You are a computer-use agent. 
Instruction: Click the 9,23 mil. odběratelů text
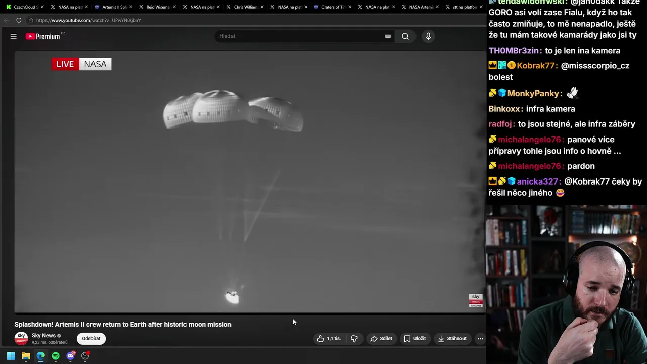point(50,342)
